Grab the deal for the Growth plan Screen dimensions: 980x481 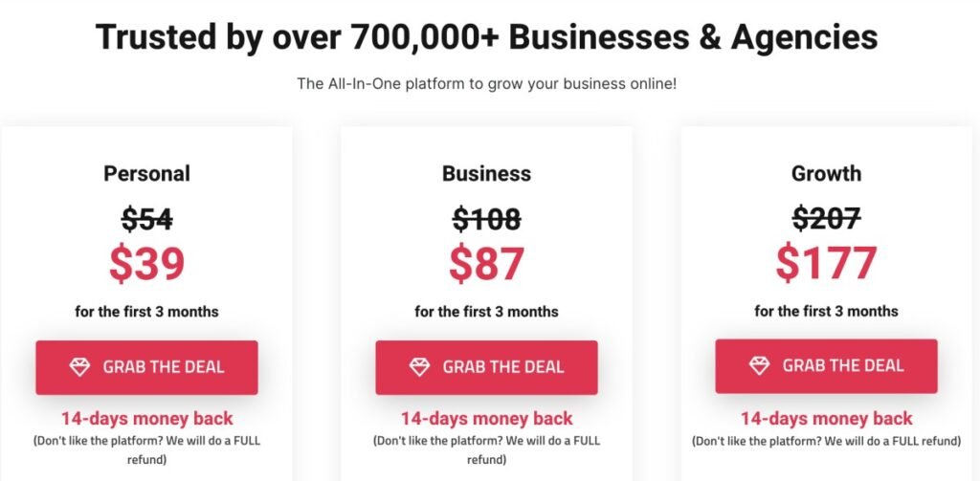(826, 366)
